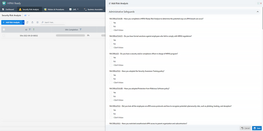Screen dimensions: 263x131
Task: Select No for formal sanctions against employees
Action: click(111, 44)
